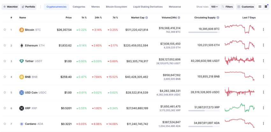Click the Ethereum logo icon

point(22,46)
